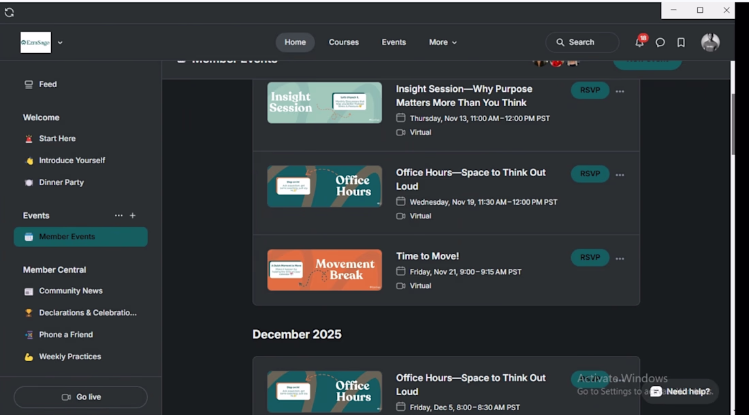Open notifications bell with 18 badge
Screen dimensions: 749x415
pos(640,42)
